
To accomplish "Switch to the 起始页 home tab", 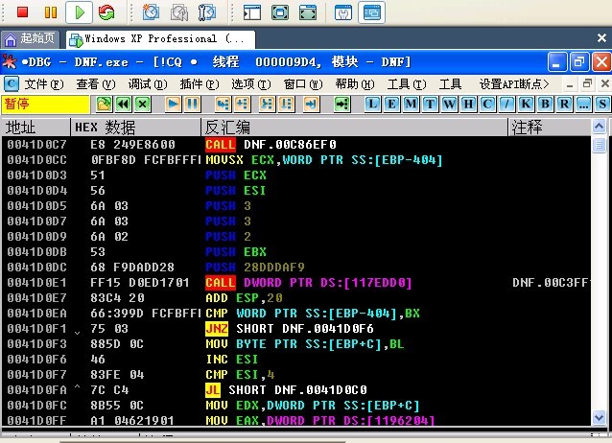I will [x=30, y=38].
